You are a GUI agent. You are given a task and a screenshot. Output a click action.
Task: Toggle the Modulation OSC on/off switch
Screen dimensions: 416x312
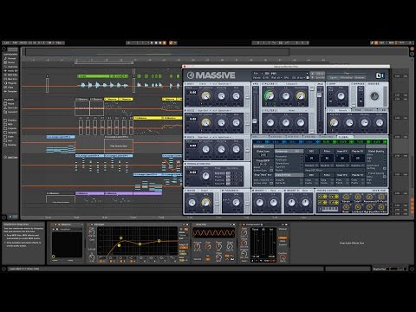185,164
